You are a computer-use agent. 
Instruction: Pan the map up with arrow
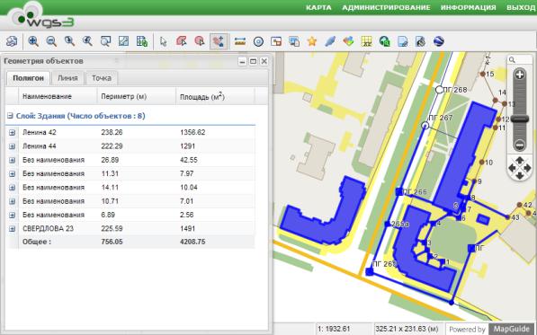520,160
